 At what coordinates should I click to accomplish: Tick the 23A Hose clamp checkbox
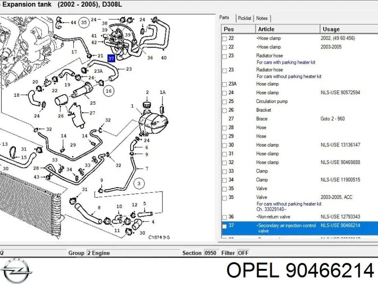click(224, 84)
